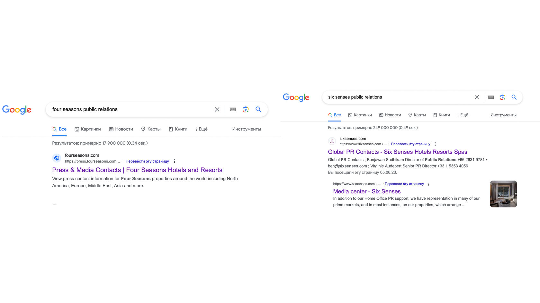The height and width of the screenshot is (303, 540).
Task: Search by image in Four Seasons search bar
Action: (x=246, y=109)
